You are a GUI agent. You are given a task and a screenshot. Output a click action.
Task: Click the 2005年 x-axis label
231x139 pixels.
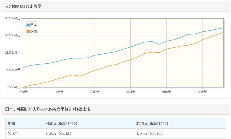tap(130, 92)
